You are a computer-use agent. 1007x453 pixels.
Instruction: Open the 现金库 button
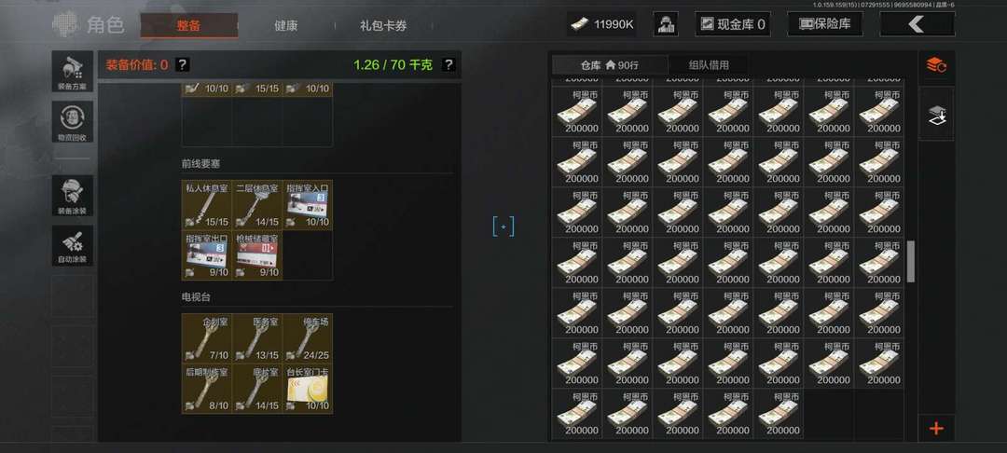tap(733, 24)
